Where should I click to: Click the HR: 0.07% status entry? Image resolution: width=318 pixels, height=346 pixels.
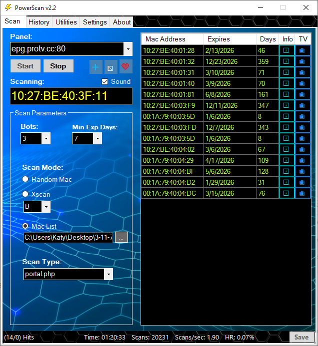point(239,338)
